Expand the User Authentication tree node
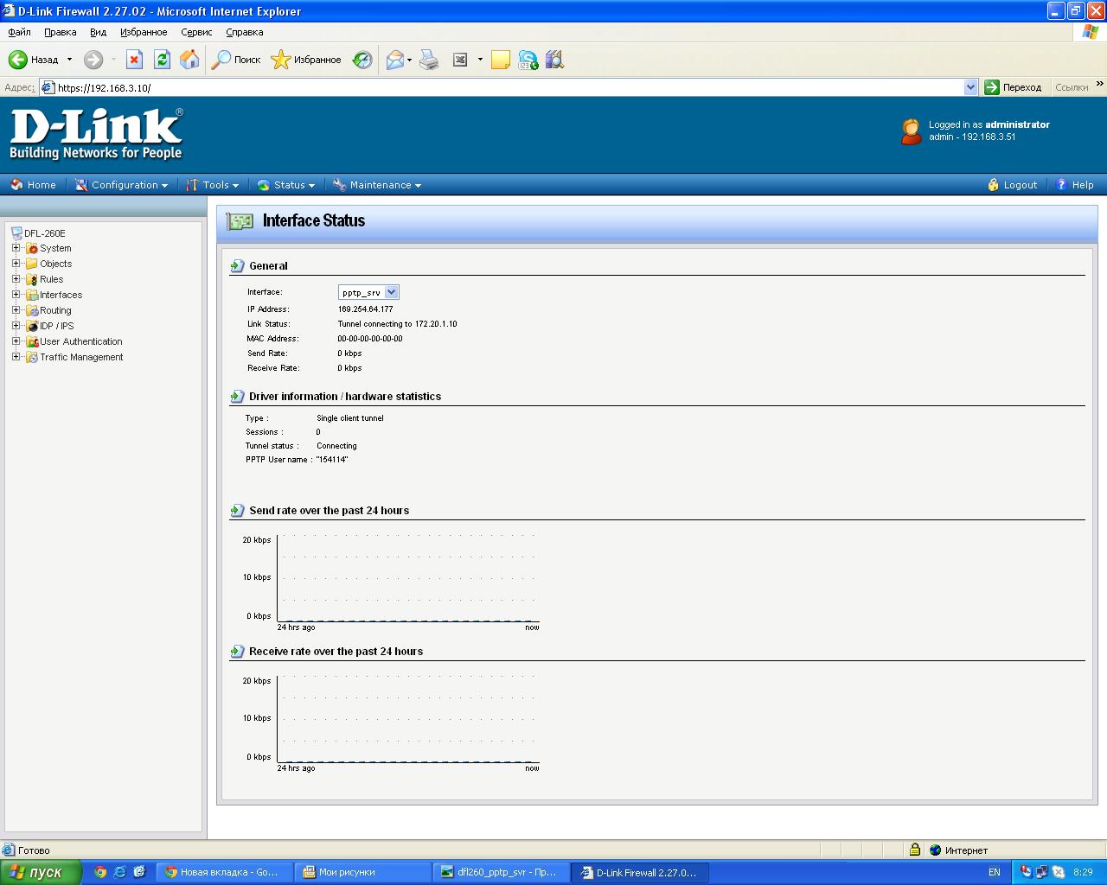Image resolution: width=1107 pixels, height=885 pixels. coord(16,341)
